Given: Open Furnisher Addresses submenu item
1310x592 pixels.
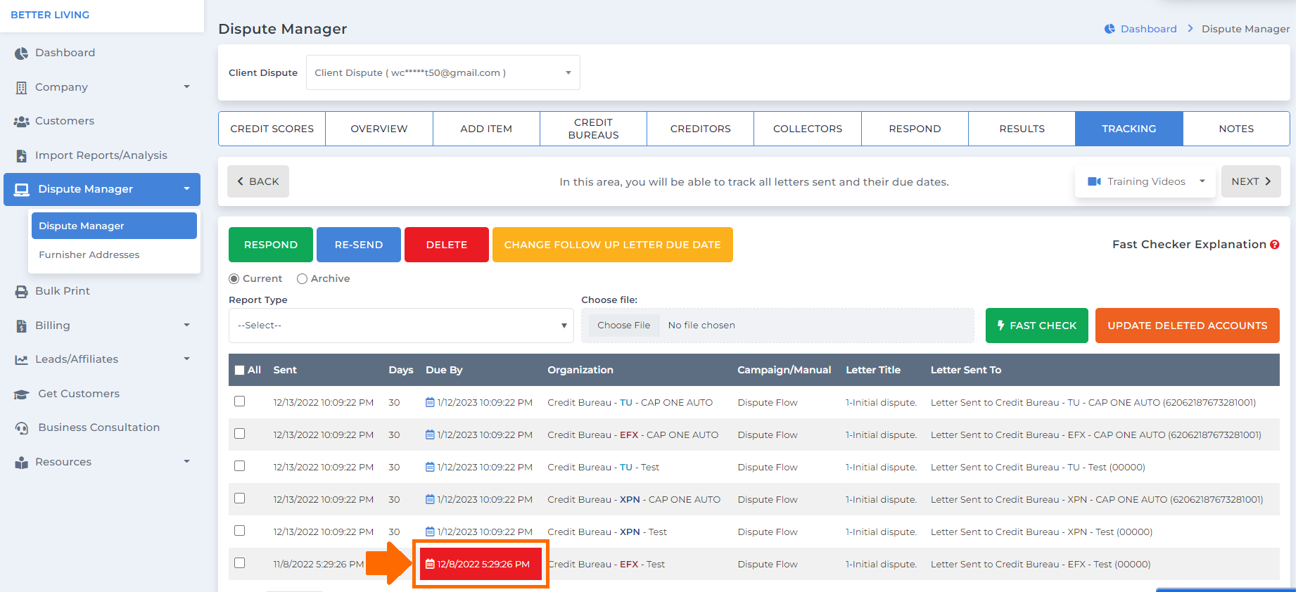Looking at the screenshot, I should click(89, 255).
